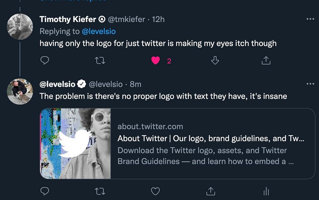Click Timothy Kiefer's profile avatar
Image resolution: width=319 pixels, height=200 pixels.
[x=20, y=26]
